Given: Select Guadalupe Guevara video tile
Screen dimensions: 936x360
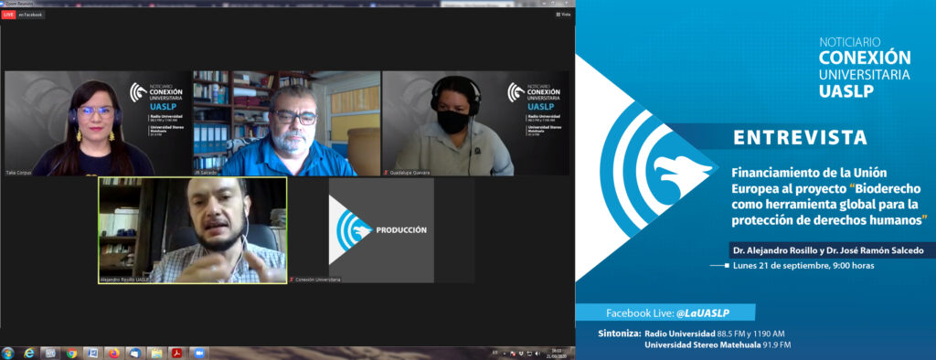Looking at the screenshot, I should click(x=475, y=123).
